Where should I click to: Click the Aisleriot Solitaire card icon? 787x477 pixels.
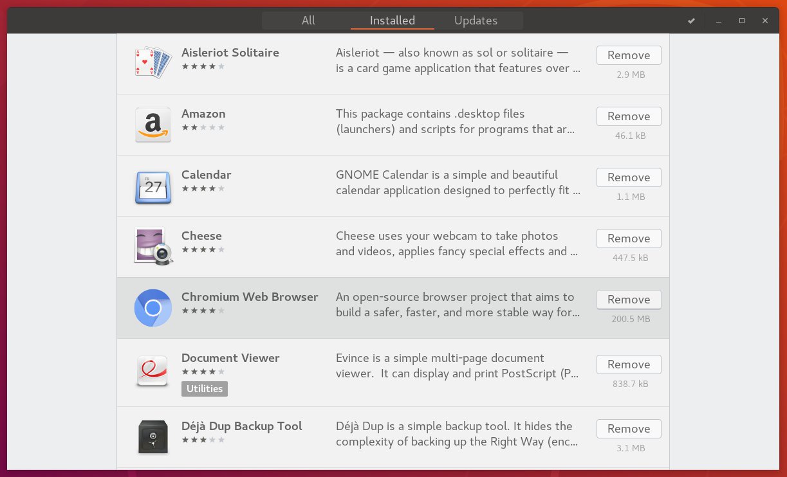coord(153,60)
